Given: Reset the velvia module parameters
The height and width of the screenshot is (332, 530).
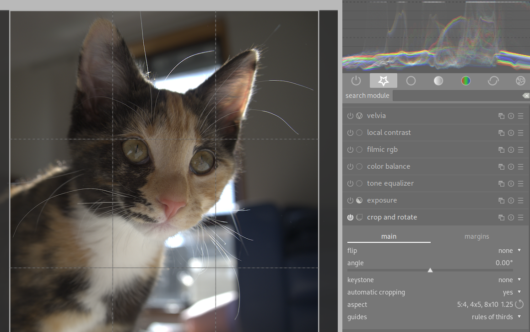Looking at the screenshot, I should (511, 116).
